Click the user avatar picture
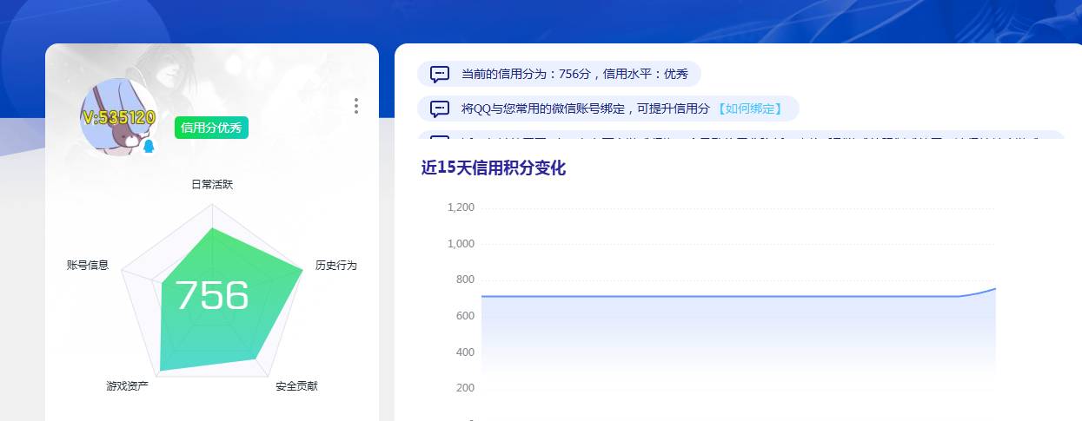 (118, 117)
